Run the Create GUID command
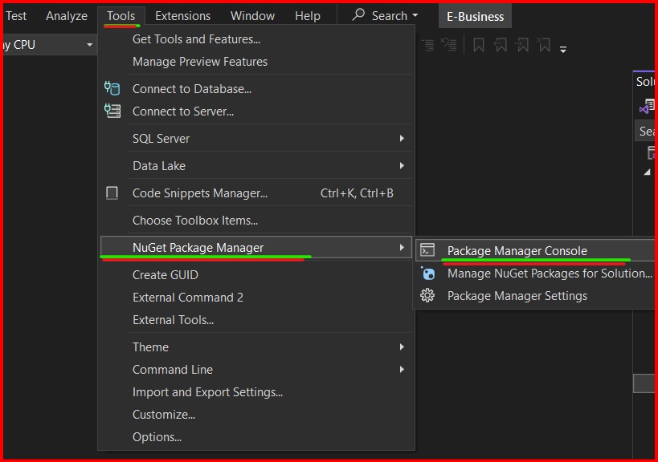The height and width of the screenshot is (462, 658). (163, 274)
